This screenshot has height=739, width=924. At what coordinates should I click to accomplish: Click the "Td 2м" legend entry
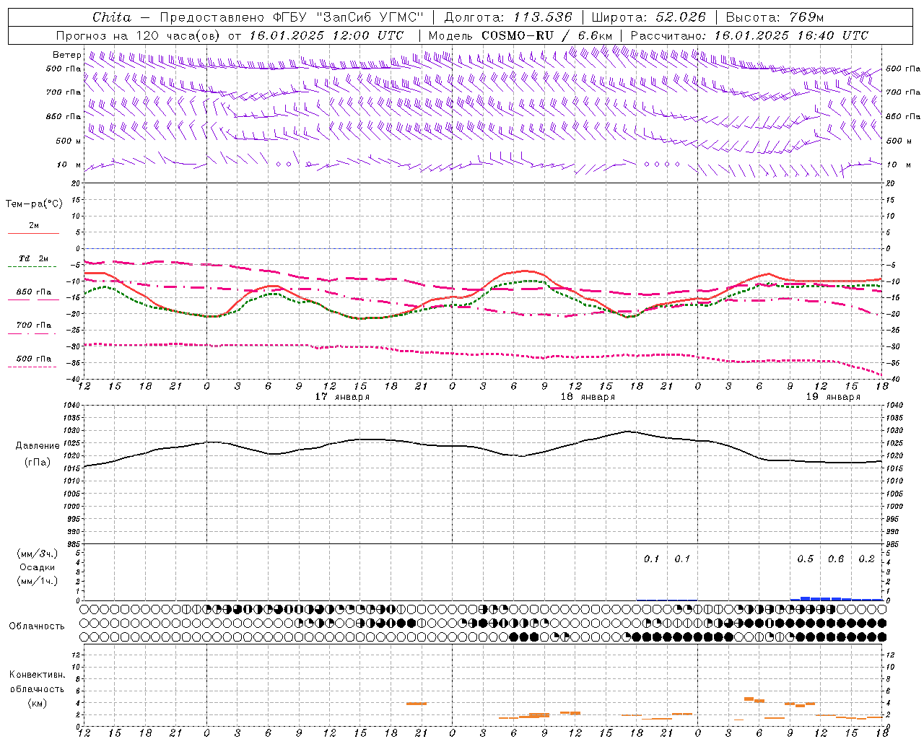pyautogui.click(x=33, y=258)
